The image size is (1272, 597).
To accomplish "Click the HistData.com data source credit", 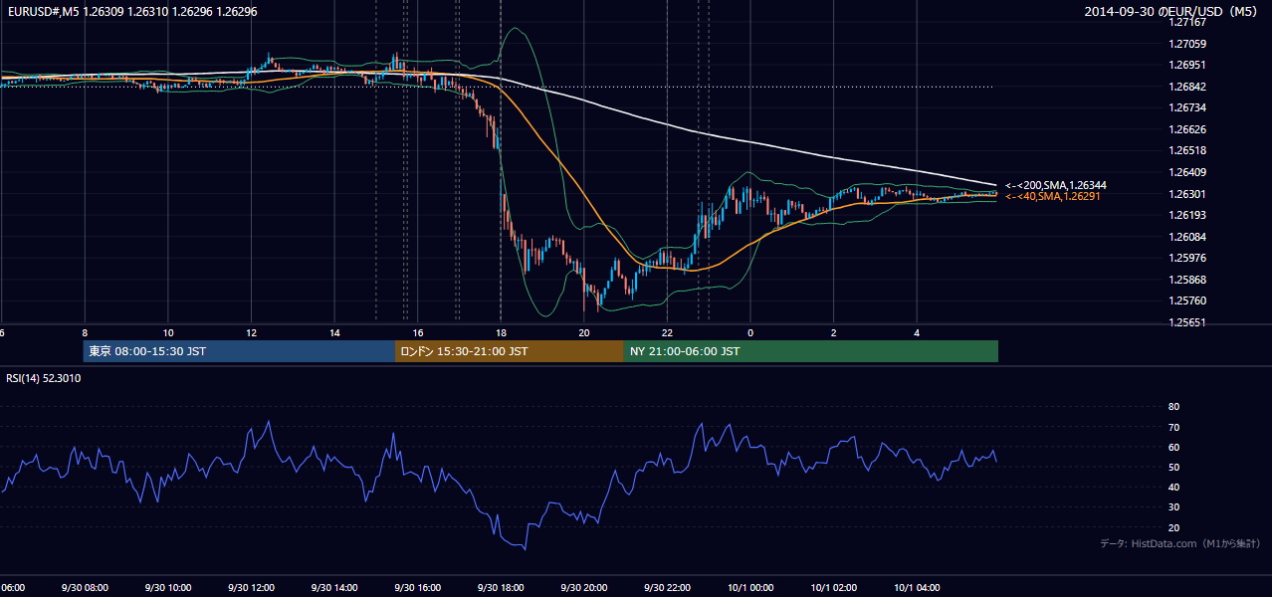I will click(x=1180, y=544).
